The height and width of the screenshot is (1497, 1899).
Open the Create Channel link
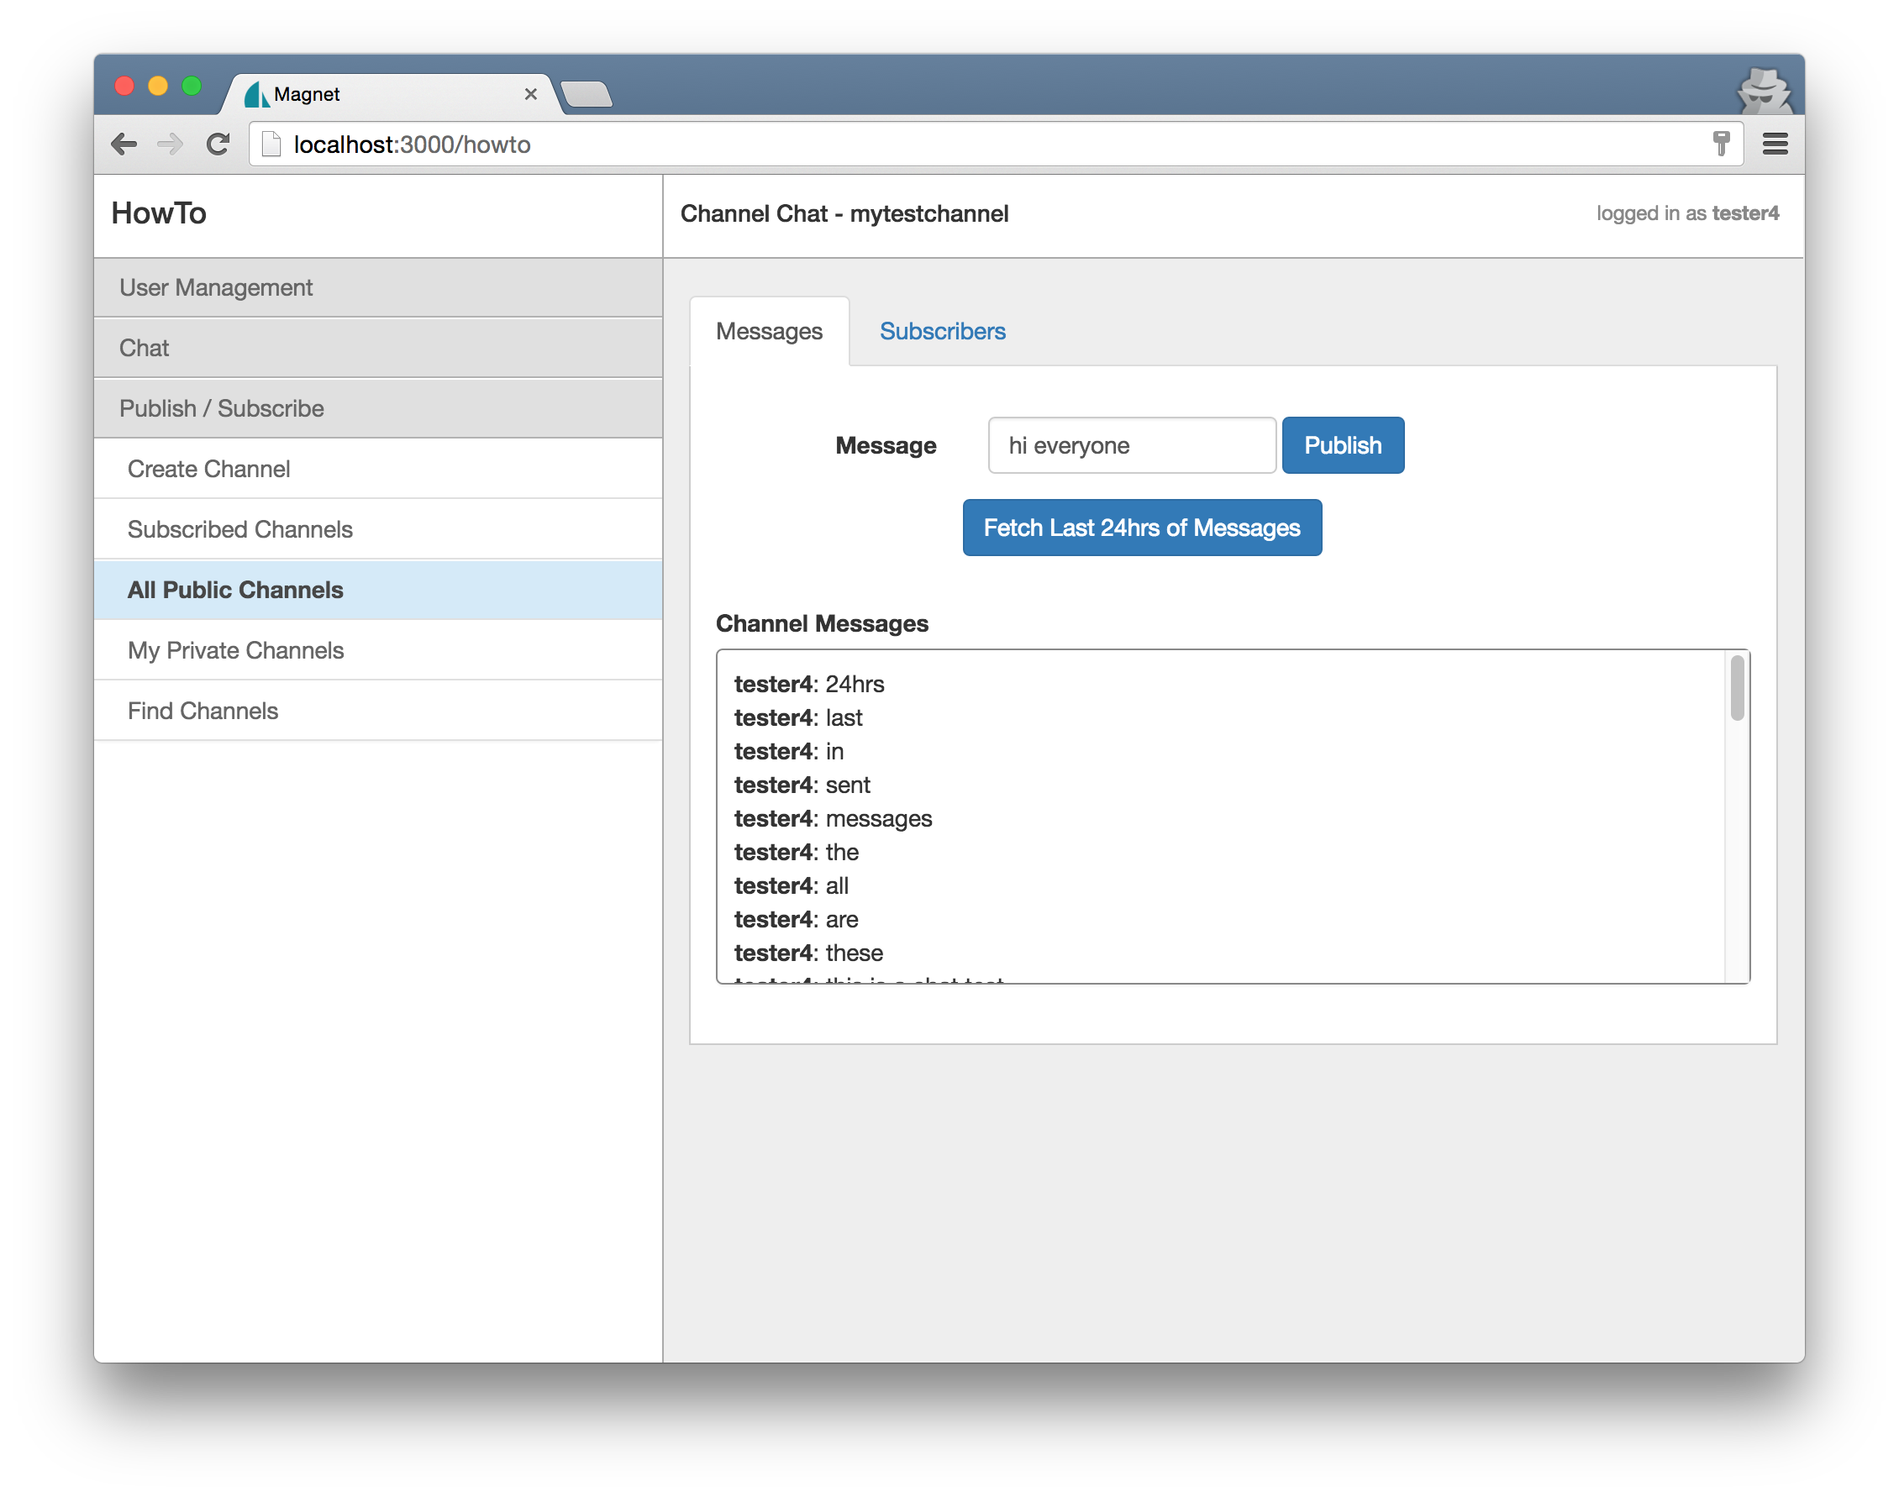[x=208, y=469]
